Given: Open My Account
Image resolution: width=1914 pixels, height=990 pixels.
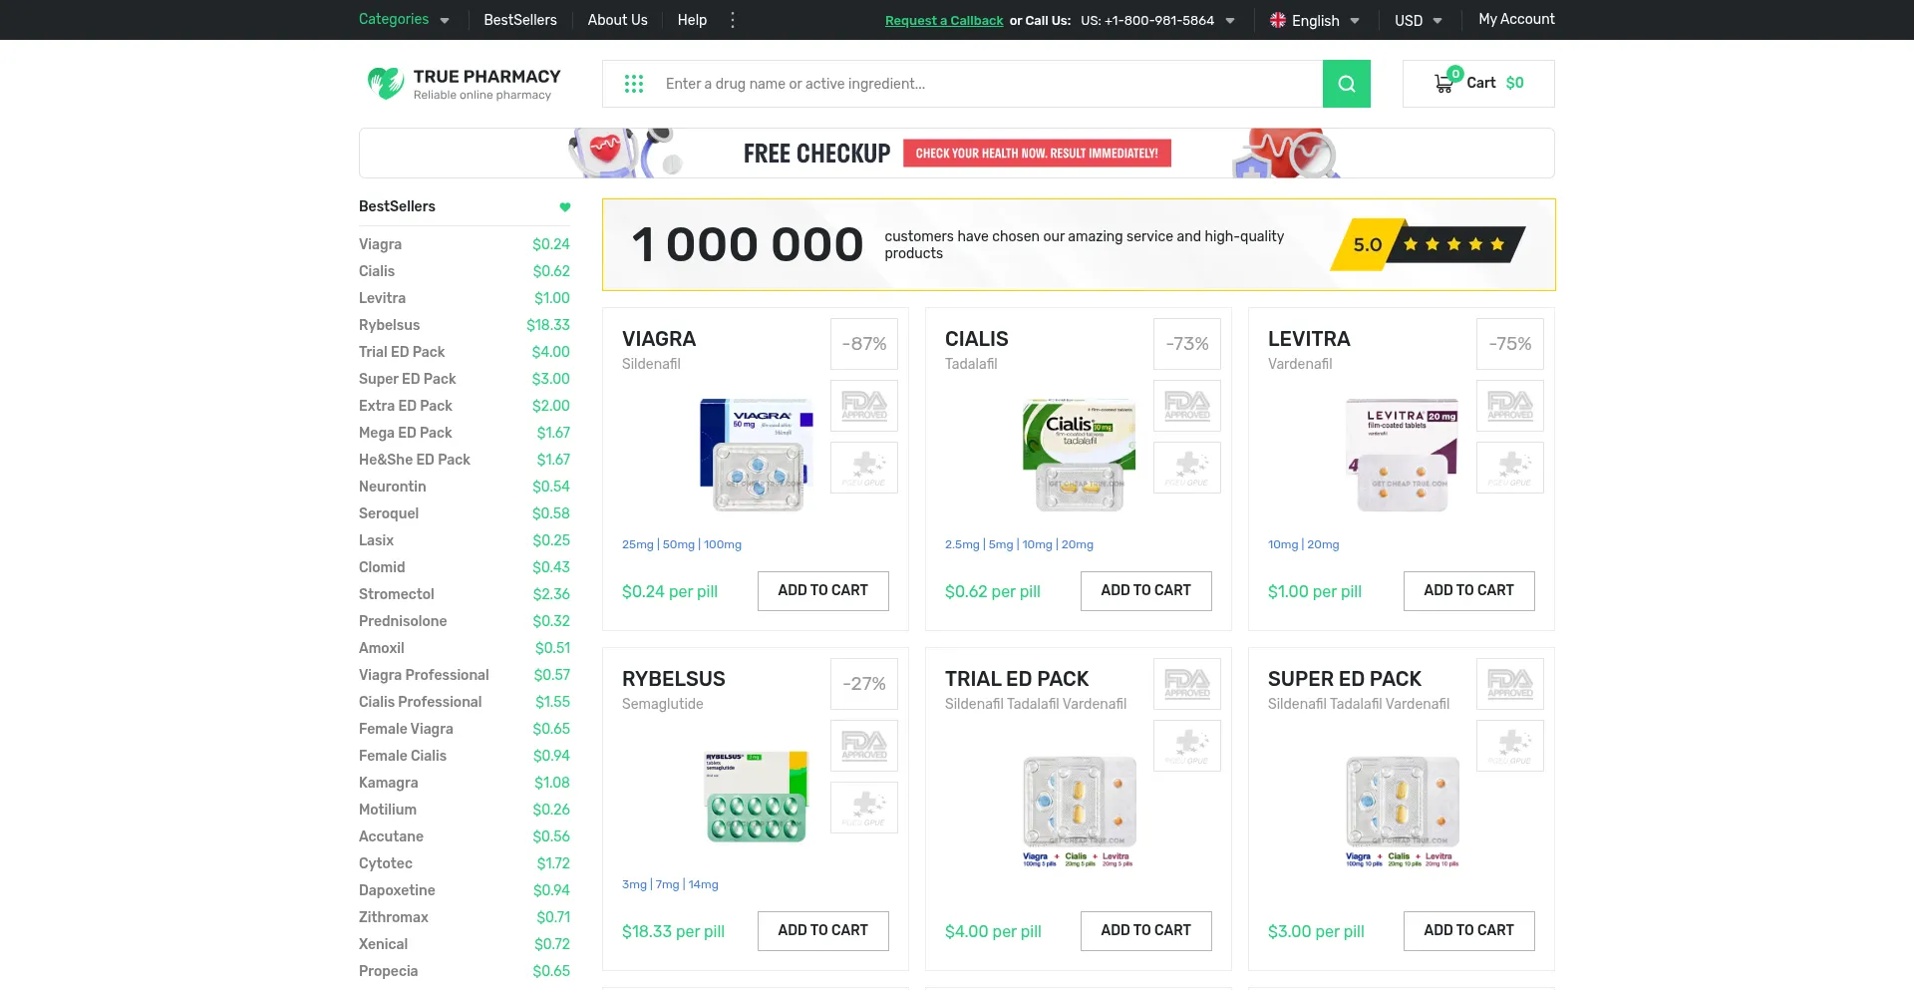Looking at the screenshot, I should (1516, 19).
